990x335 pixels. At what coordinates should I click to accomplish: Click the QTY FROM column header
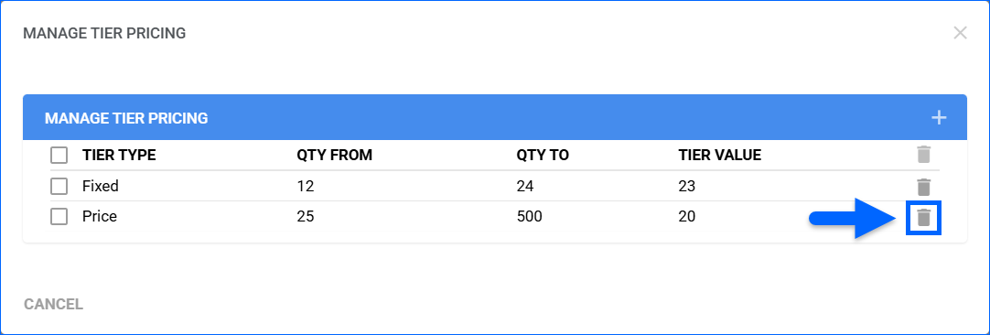pos(335,156)
